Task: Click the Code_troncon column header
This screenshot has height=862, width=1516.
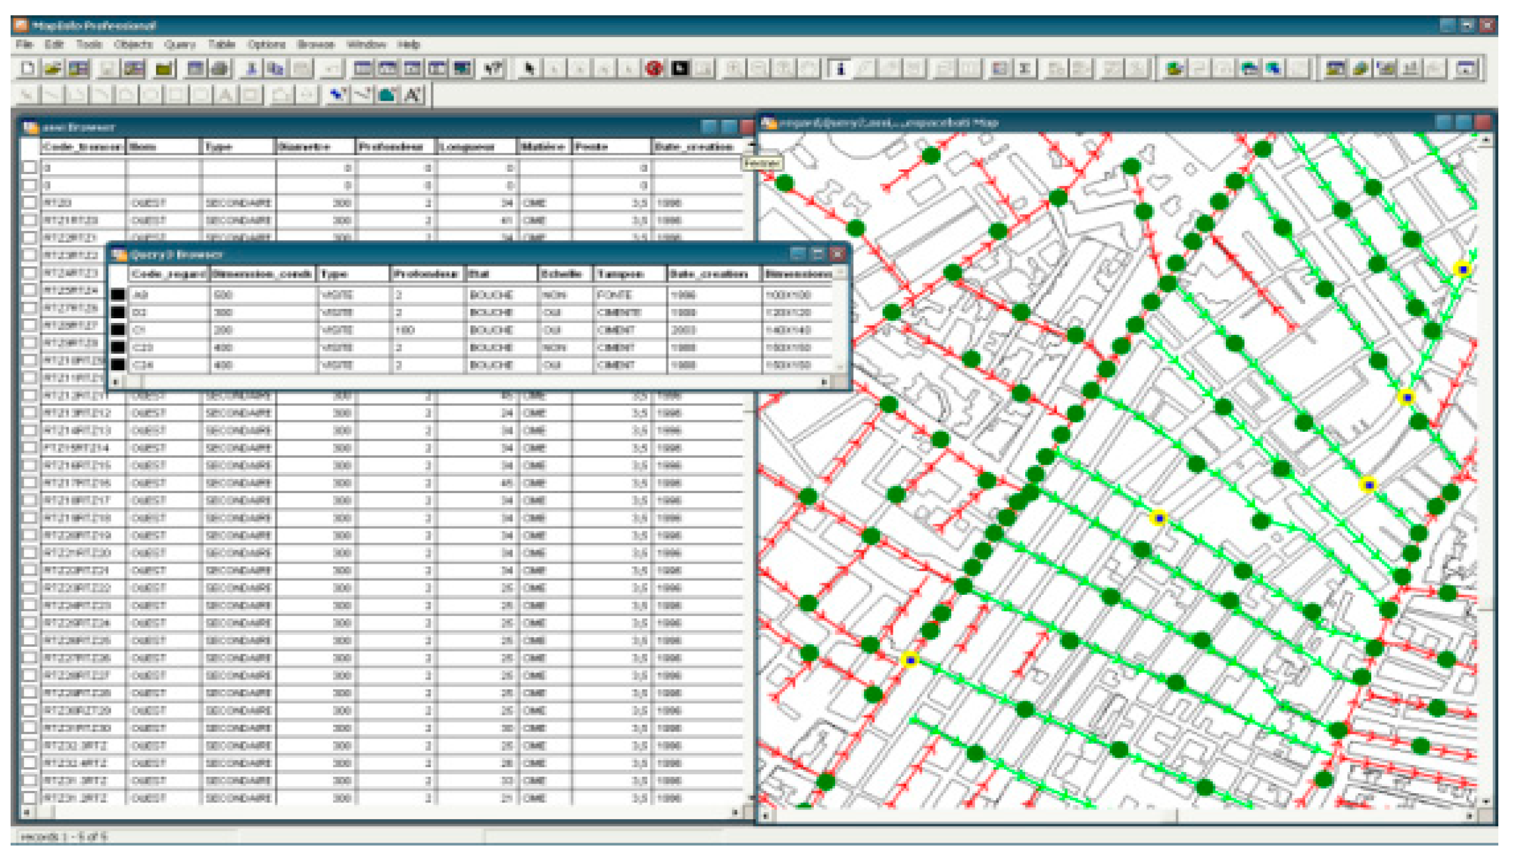Action: 83,147
